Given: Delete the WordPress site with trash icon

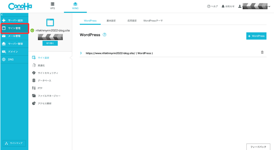Looking at the screenshot, I should point(262,52).
